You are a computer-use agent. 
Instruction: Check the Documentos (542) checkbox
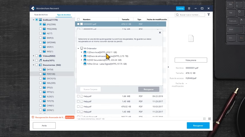click(x=36, y=65)
